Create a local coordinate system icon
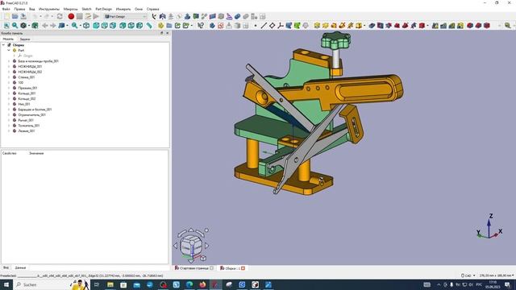Screen dimensions: 516x290 [x=281, y=26]
